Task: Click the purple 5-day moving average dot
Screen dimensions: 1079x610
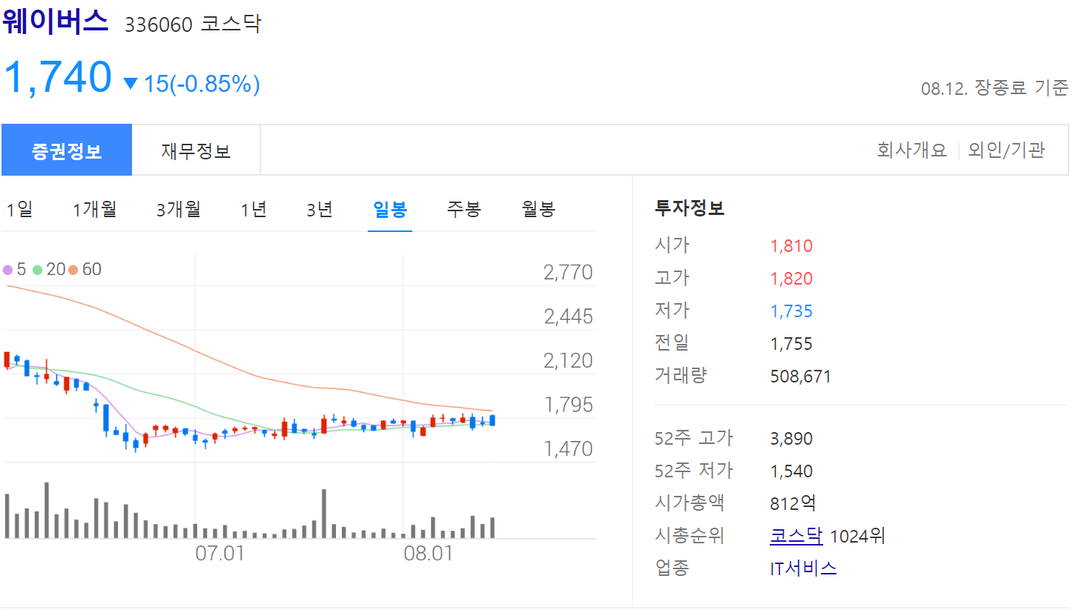Action: click(8, 270)
